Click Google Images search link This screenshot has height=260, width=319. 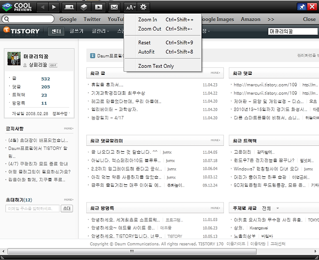pos(218,19)
